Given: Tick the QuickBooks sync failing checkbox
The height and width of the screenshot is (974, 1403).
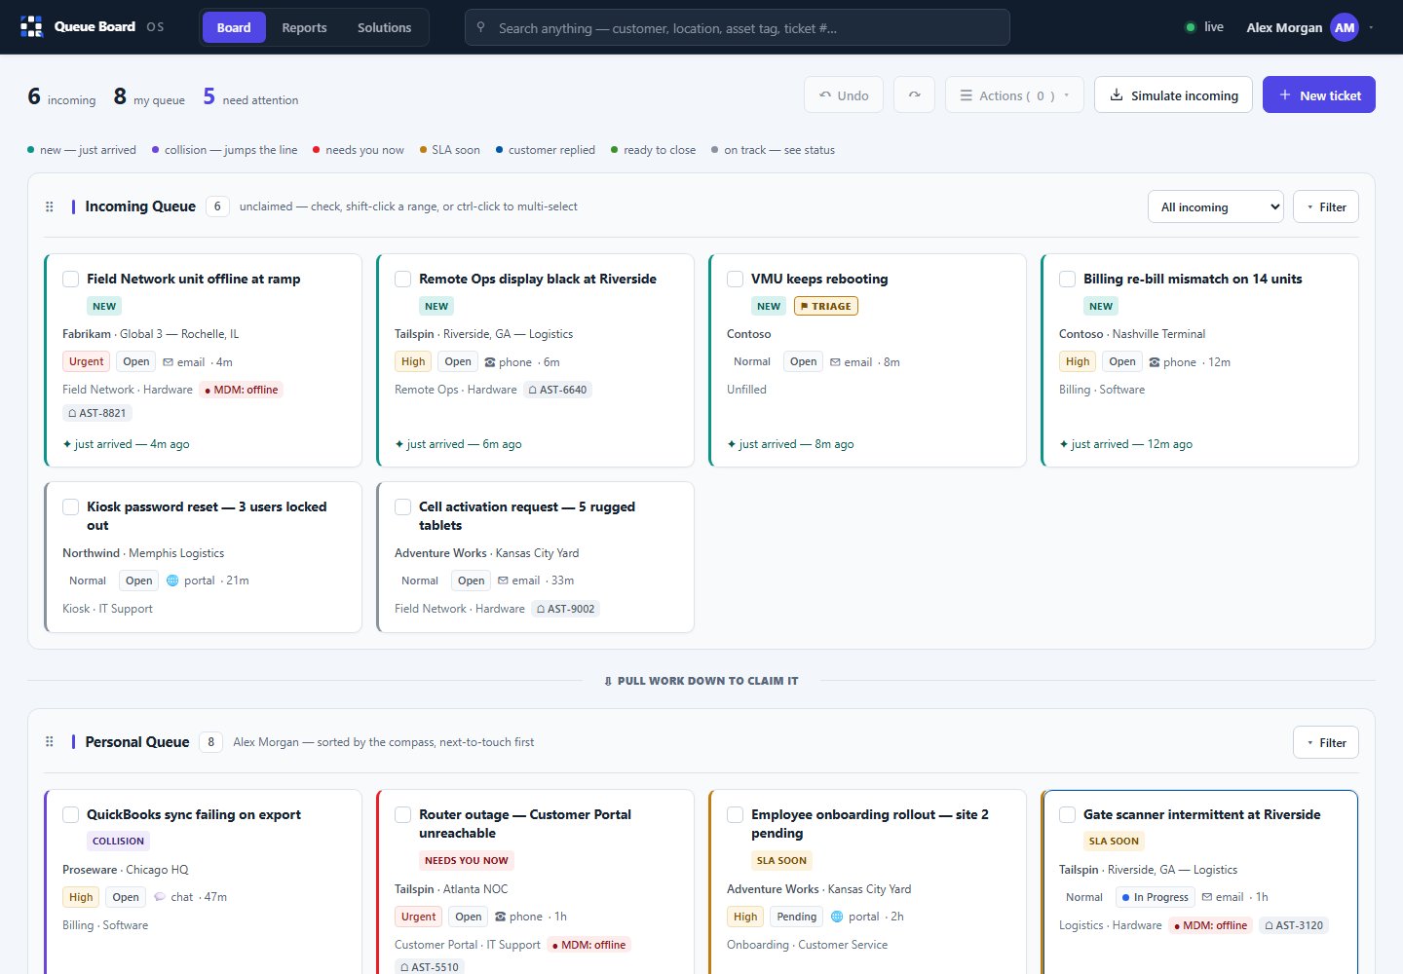Looking at the screenshot, I should [x=71, y=814].
